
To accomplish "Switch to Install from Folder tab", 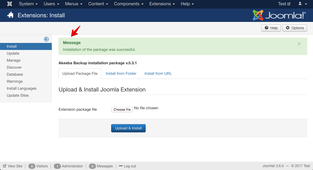I will pyautogui.click(x=121, y=74).
